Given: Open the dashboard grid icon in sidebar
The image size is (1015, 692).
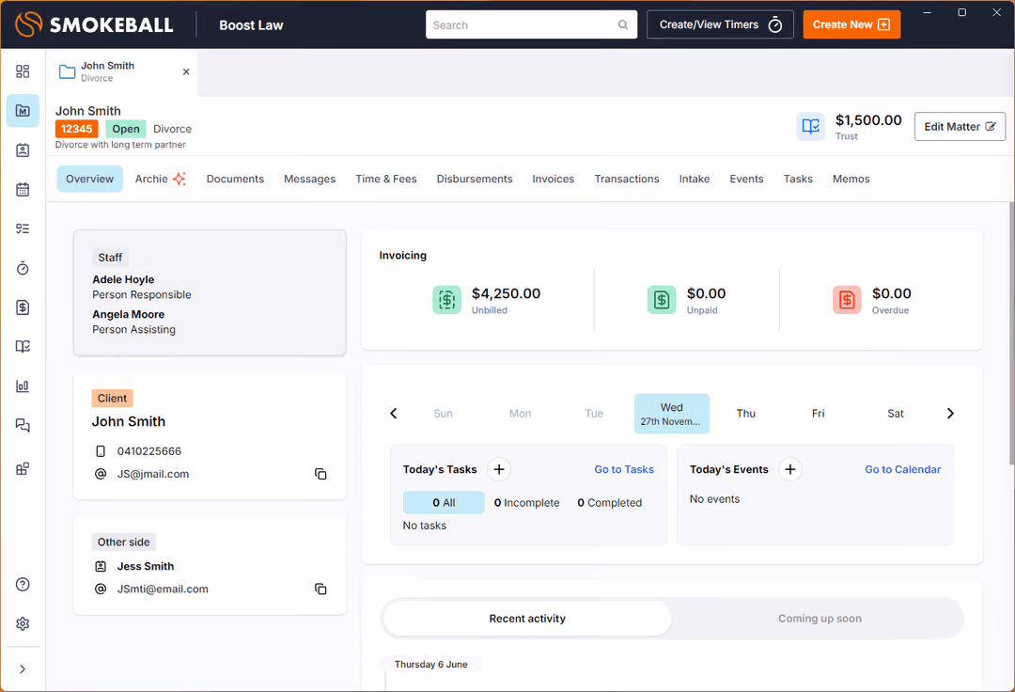Looking at the screenshot, I should pyautogui.click(x=23, y=71).
